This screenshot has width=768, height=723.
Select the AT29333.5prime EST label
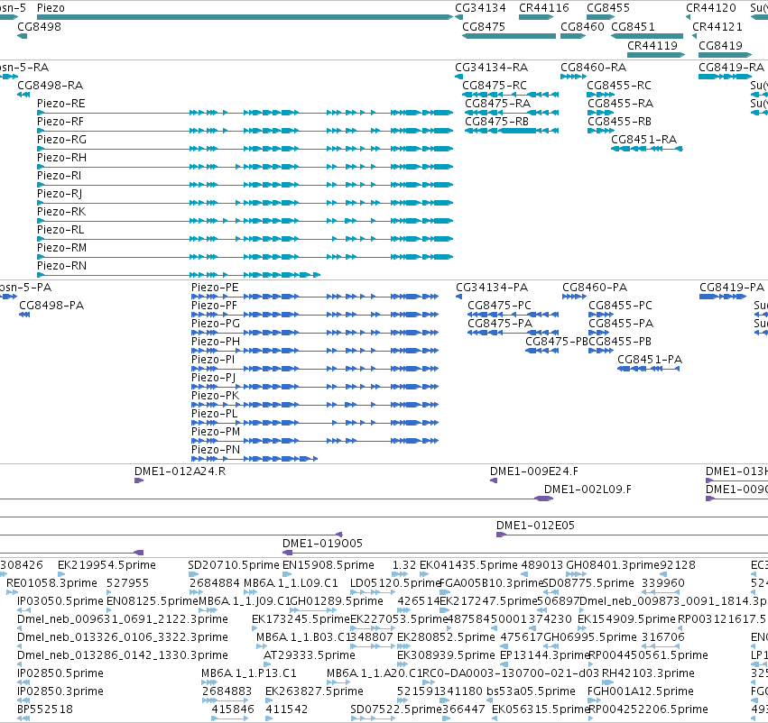(310, 655)
